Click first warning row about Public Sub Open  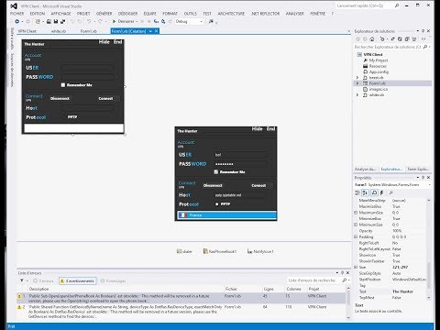click(181, 298)
